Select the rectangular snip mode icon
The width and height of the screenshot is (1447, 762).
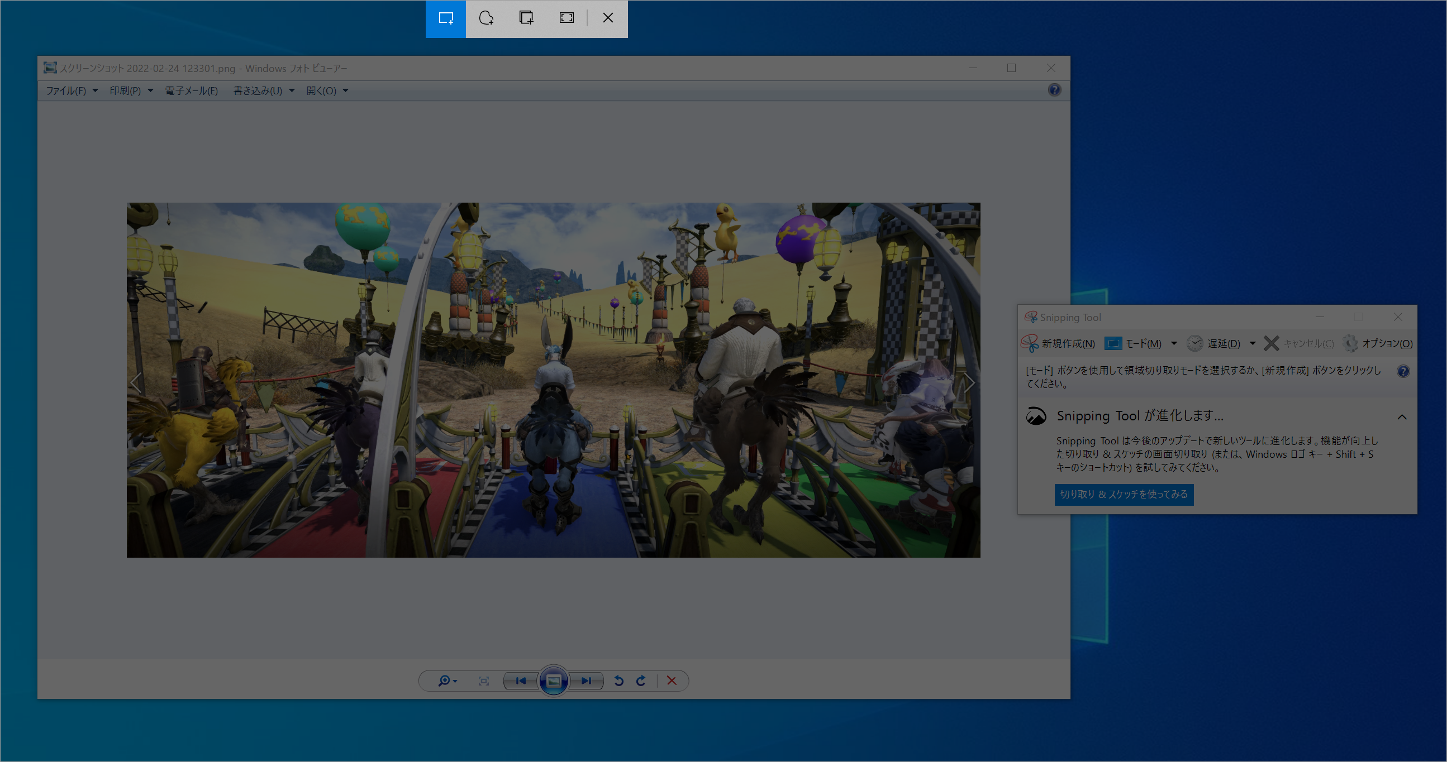(445, 18)
